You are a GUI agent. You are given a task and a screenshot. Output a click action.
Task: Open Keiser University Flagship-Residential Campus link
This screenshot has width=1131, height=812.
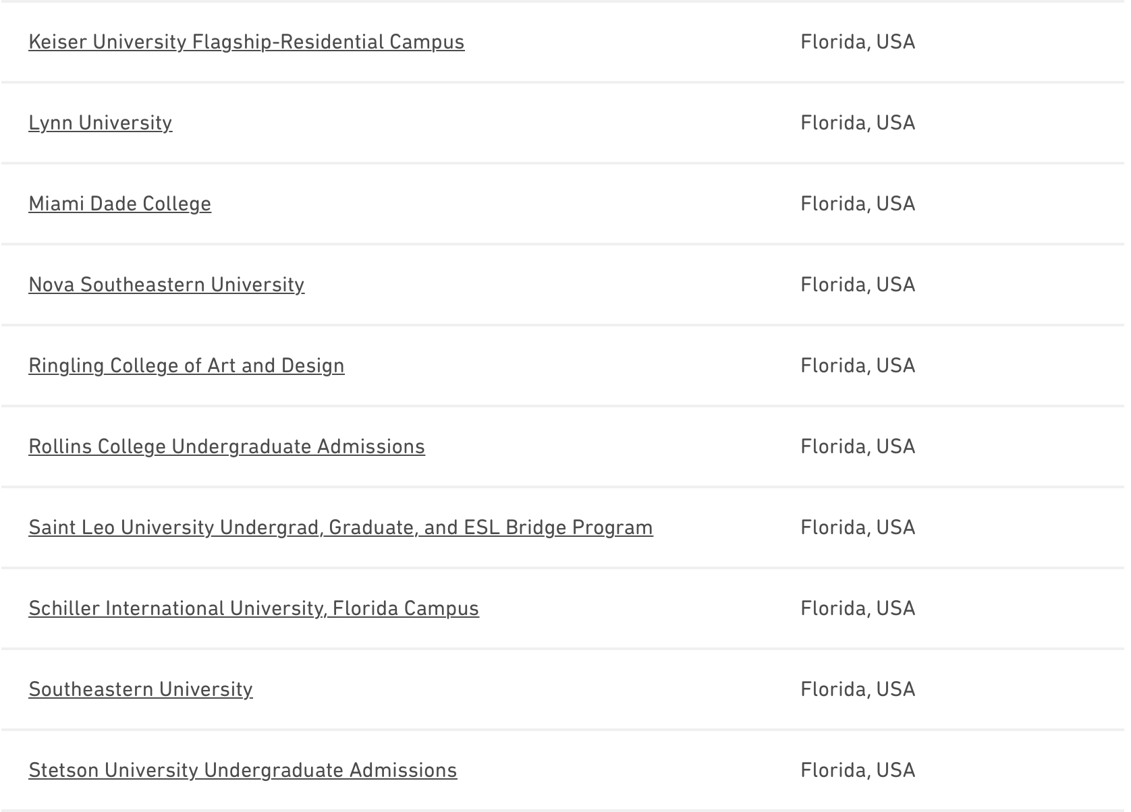(246, 42)
